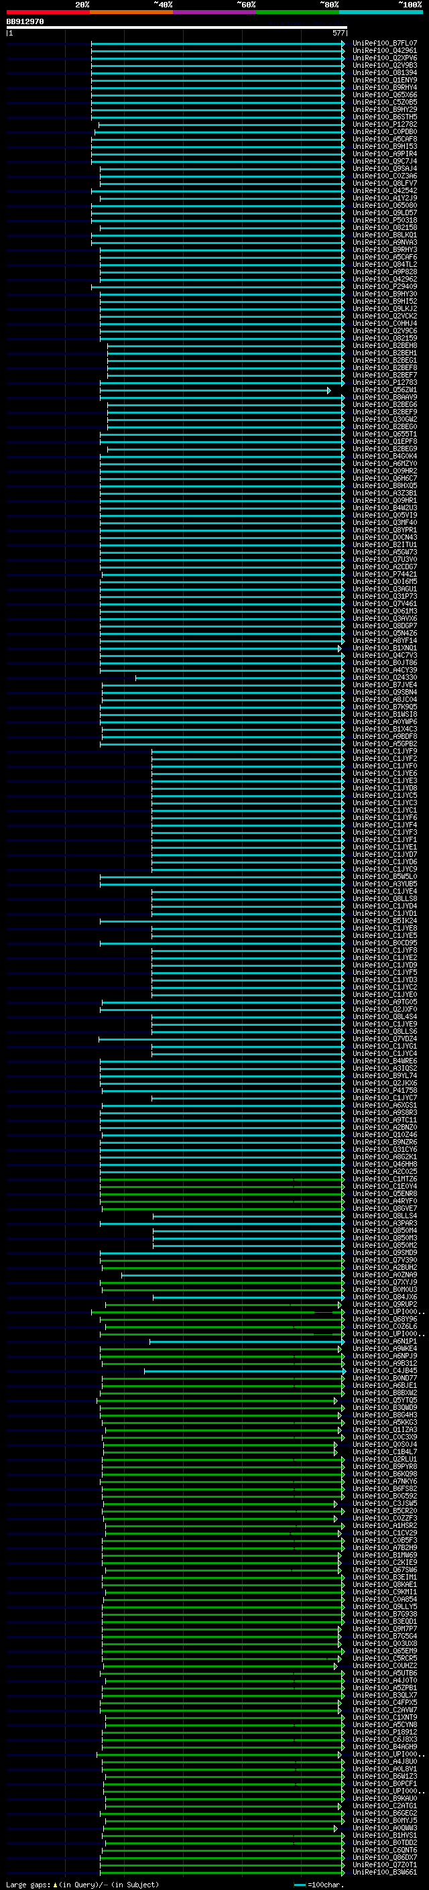Click the red 20% identity color legend
The height and width of the screenshot is (1890, 429).
(x=48, y=12)
